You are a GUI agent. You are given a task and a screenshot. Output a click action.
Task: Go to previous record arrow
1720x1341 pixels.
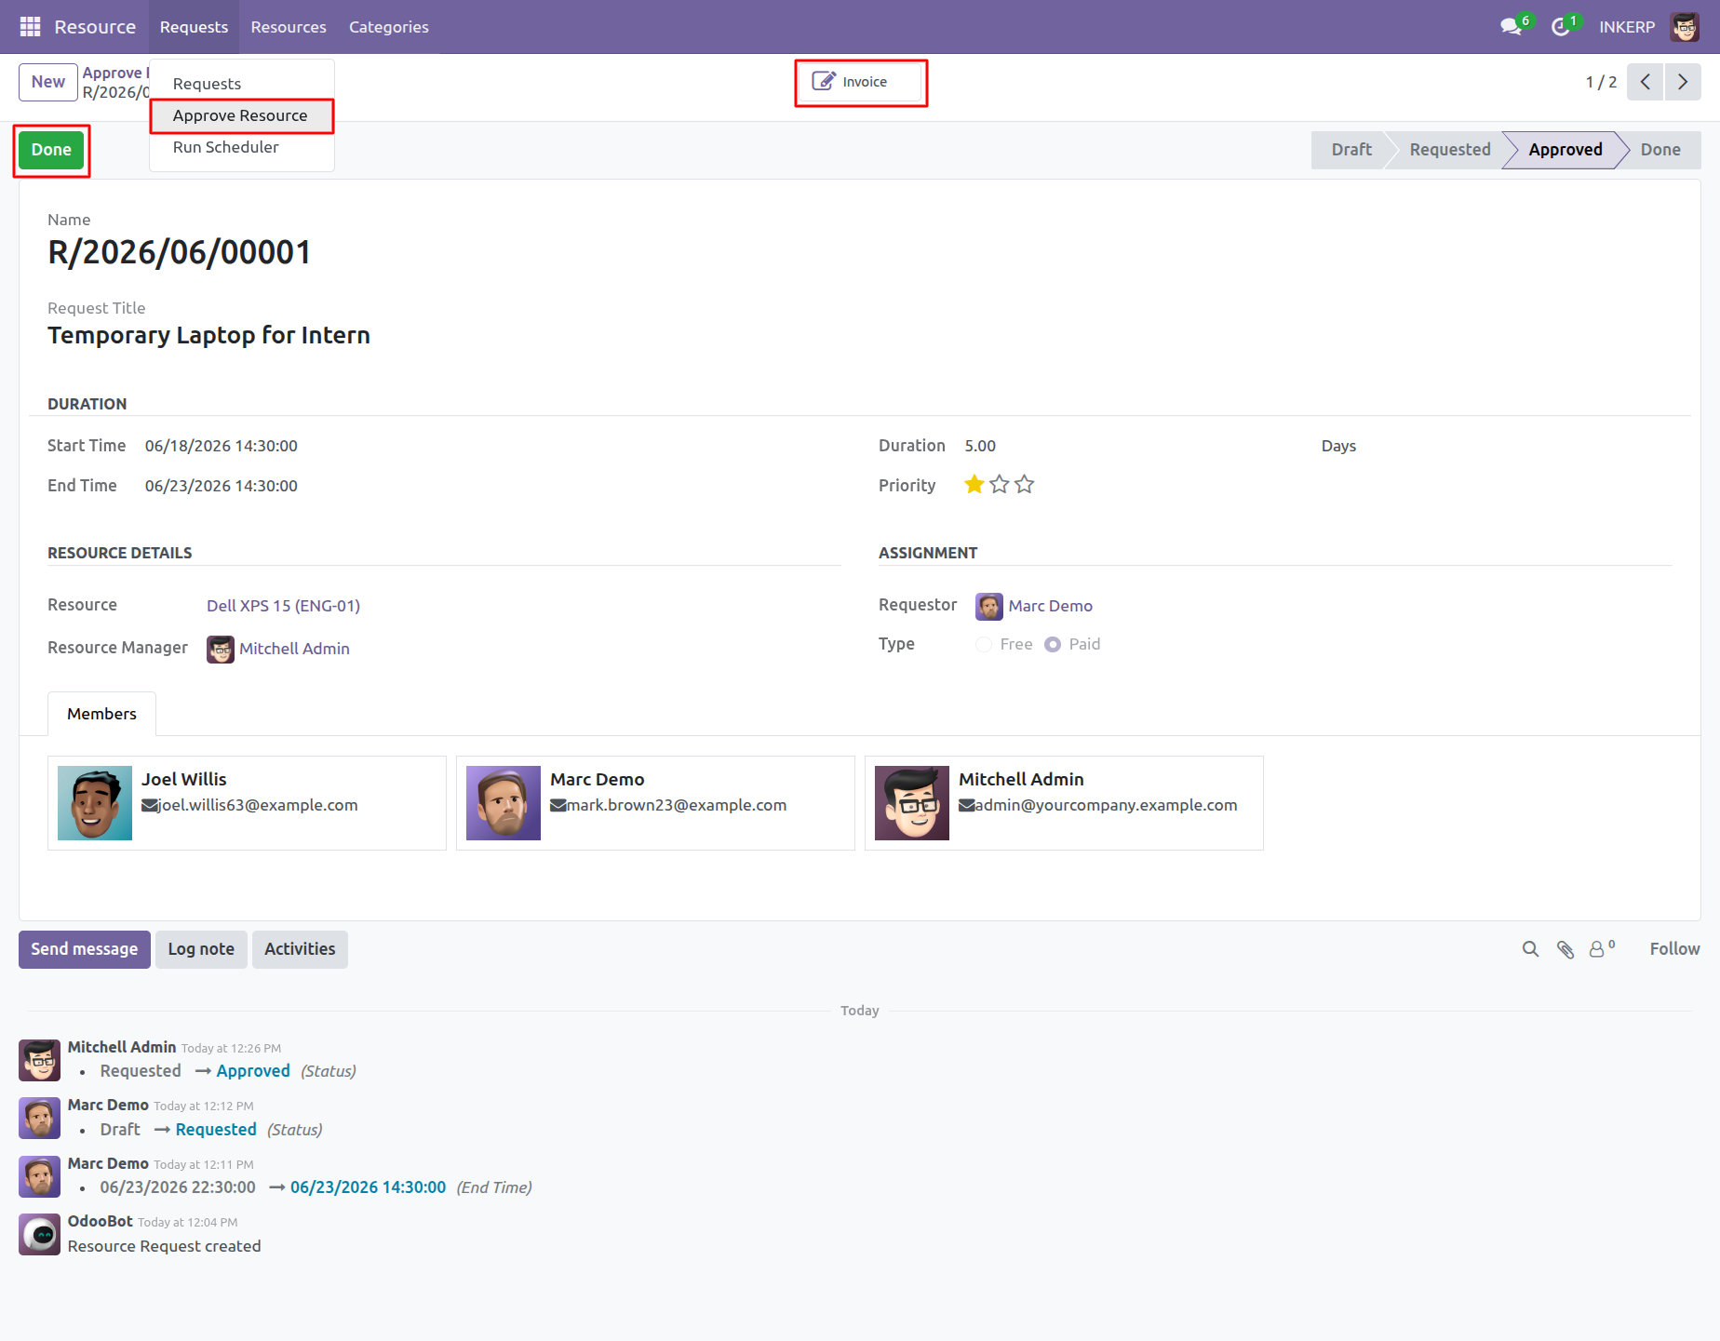tap(1646, 82)
